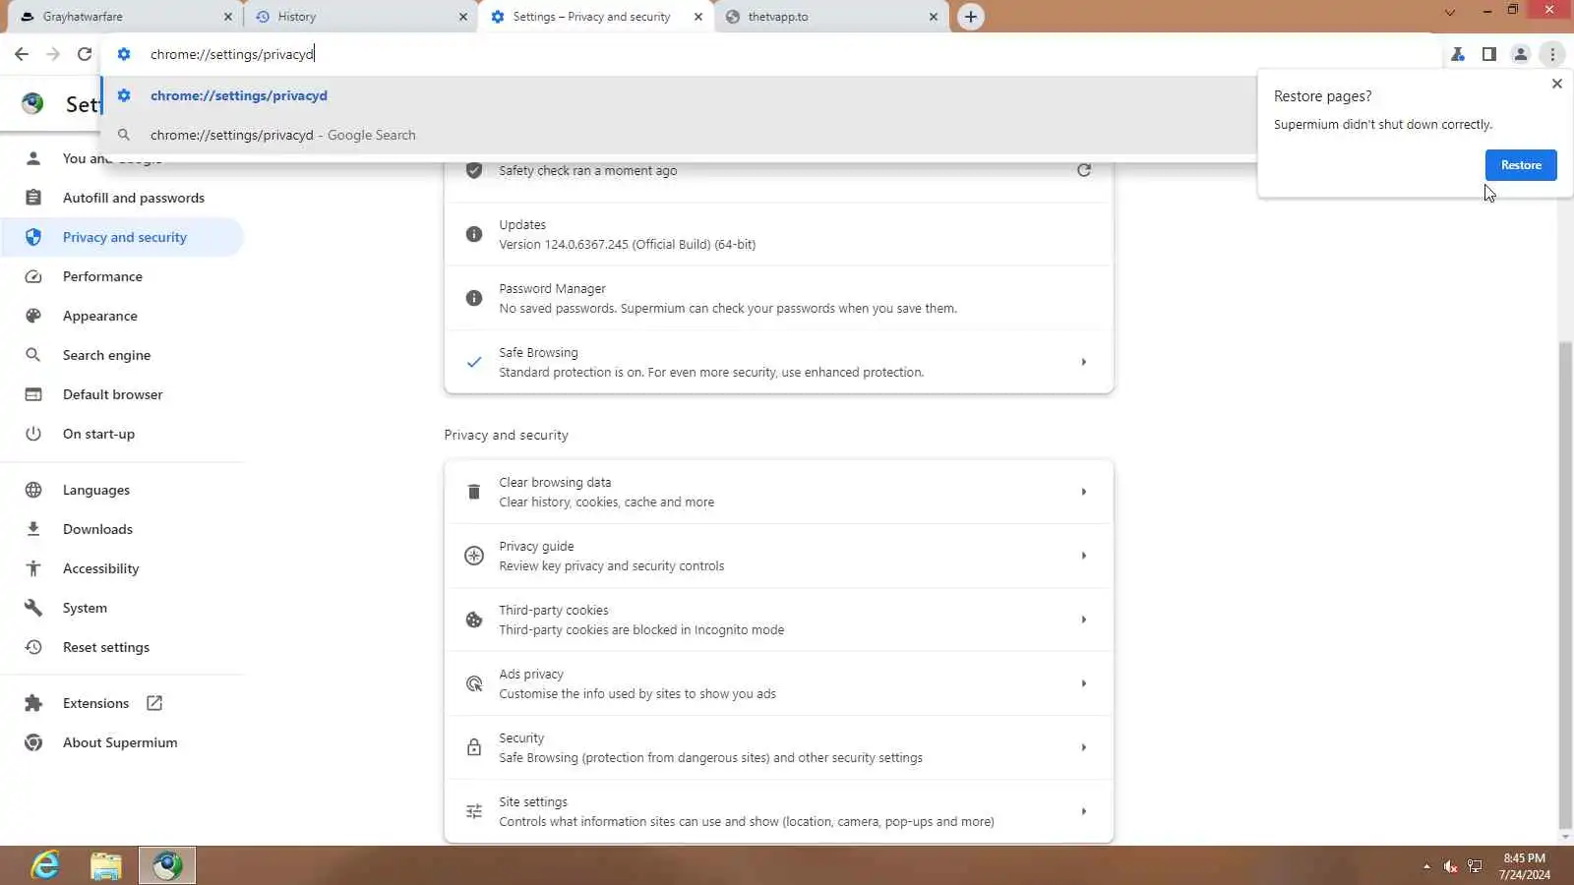This screenshot has height=885, width=1574.
Task: Click the Languages globe icon
Action: [33, 490]
